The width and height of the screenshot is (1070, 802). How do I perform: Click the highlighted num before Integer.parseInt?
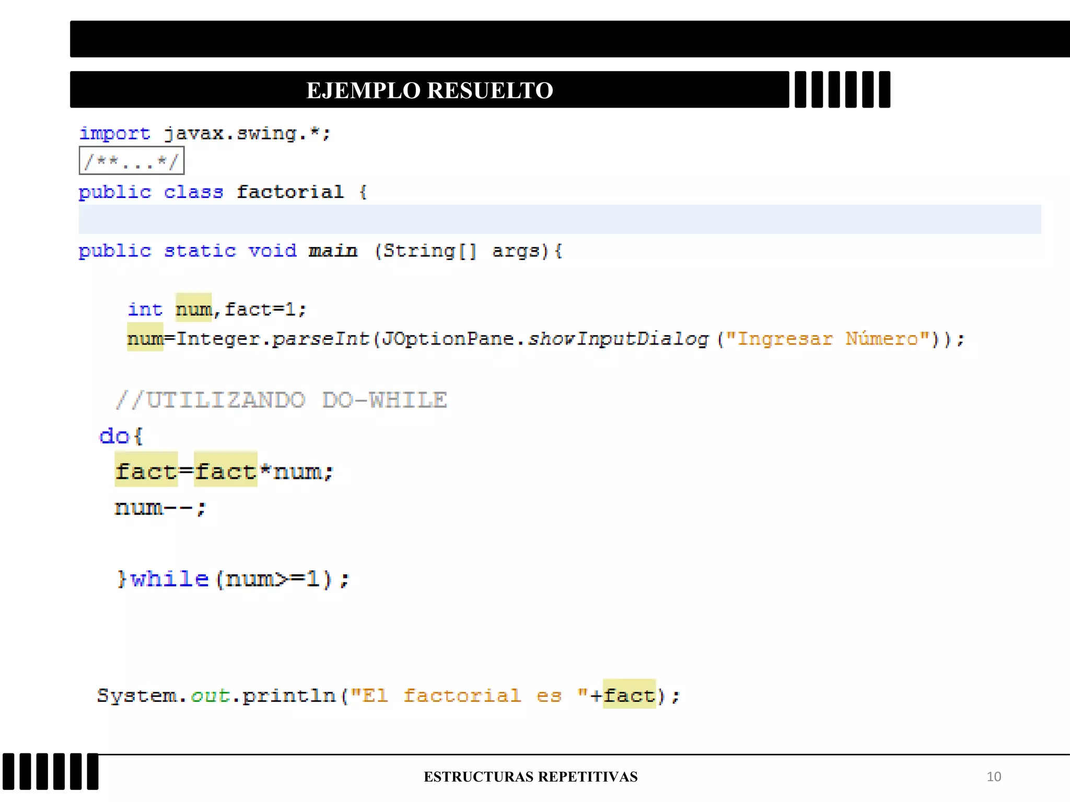click(x=145, y=338)
